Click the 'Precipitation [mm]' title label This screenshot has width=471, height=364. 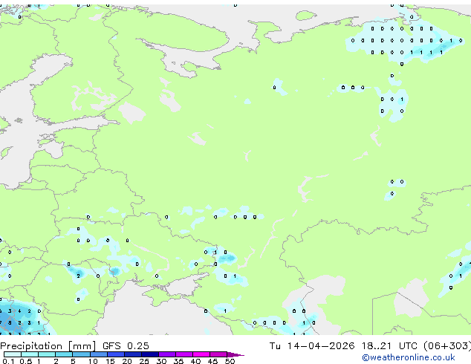tap(48, 346)
